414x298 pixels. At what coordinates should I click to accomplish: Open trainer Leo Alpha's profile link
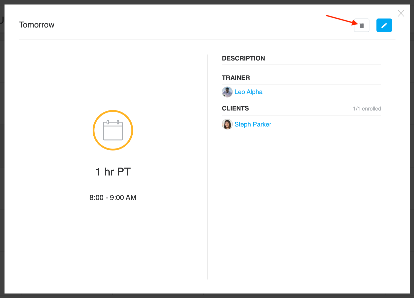pyautogui.click(x=248, y=92)
